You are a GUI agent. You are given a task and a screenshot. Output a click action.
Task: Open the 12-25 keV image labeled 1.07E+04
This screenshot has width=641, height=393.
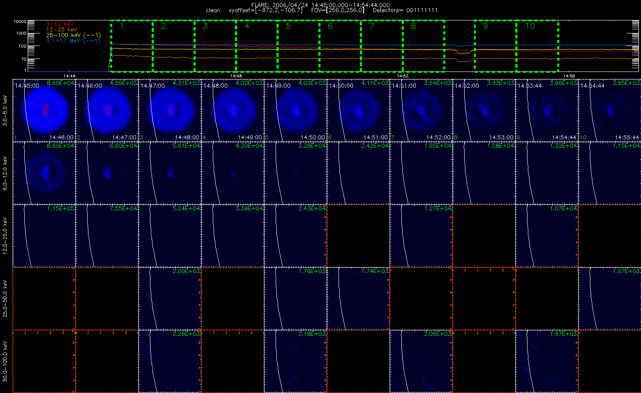pos(547,235)
